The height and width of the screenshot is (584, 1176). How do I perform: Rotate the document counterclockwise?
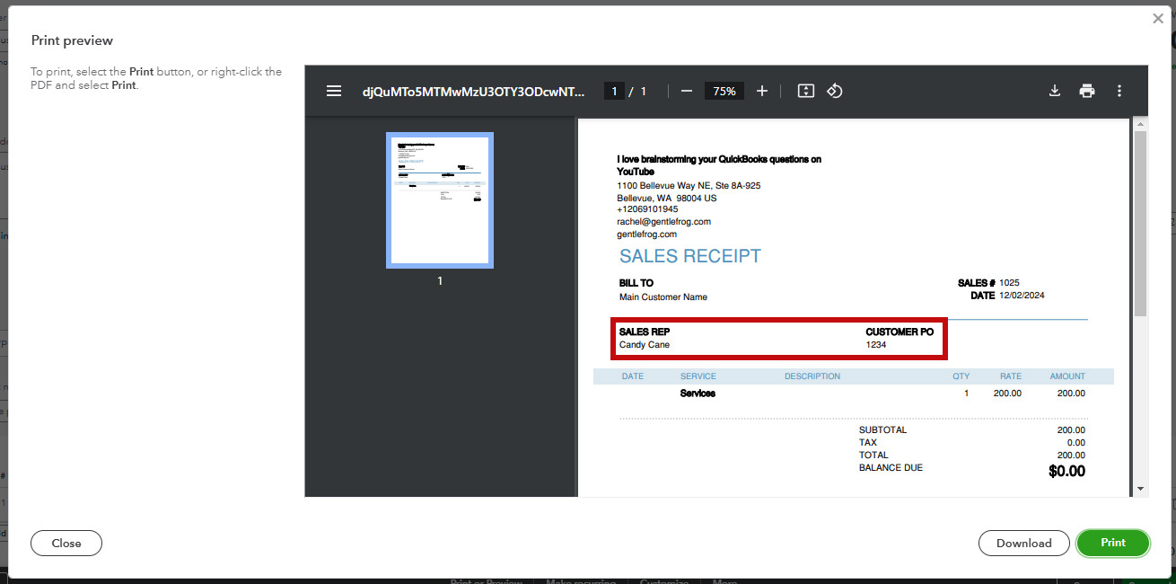(x=835, y=91)
